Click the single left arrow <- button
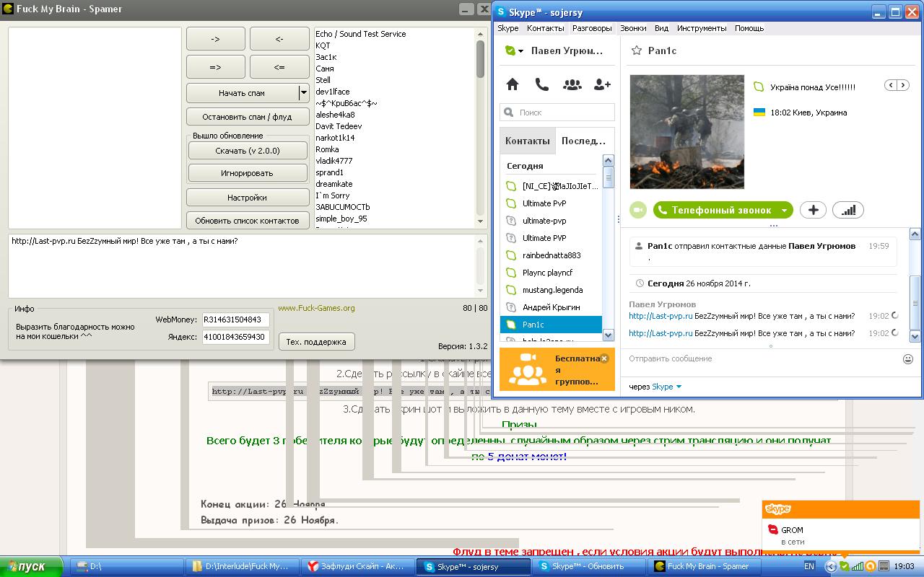This screenshot has width=924, height=577. click(x=279, y=39)
